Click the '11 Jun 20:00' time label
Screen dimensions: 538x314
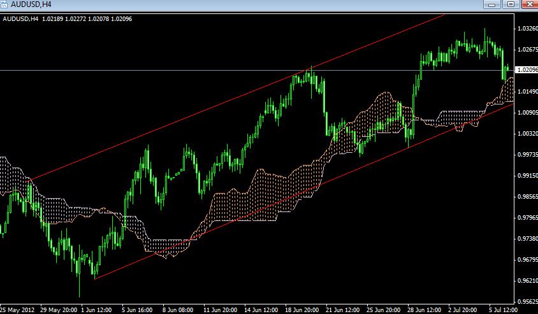point(220,310)
